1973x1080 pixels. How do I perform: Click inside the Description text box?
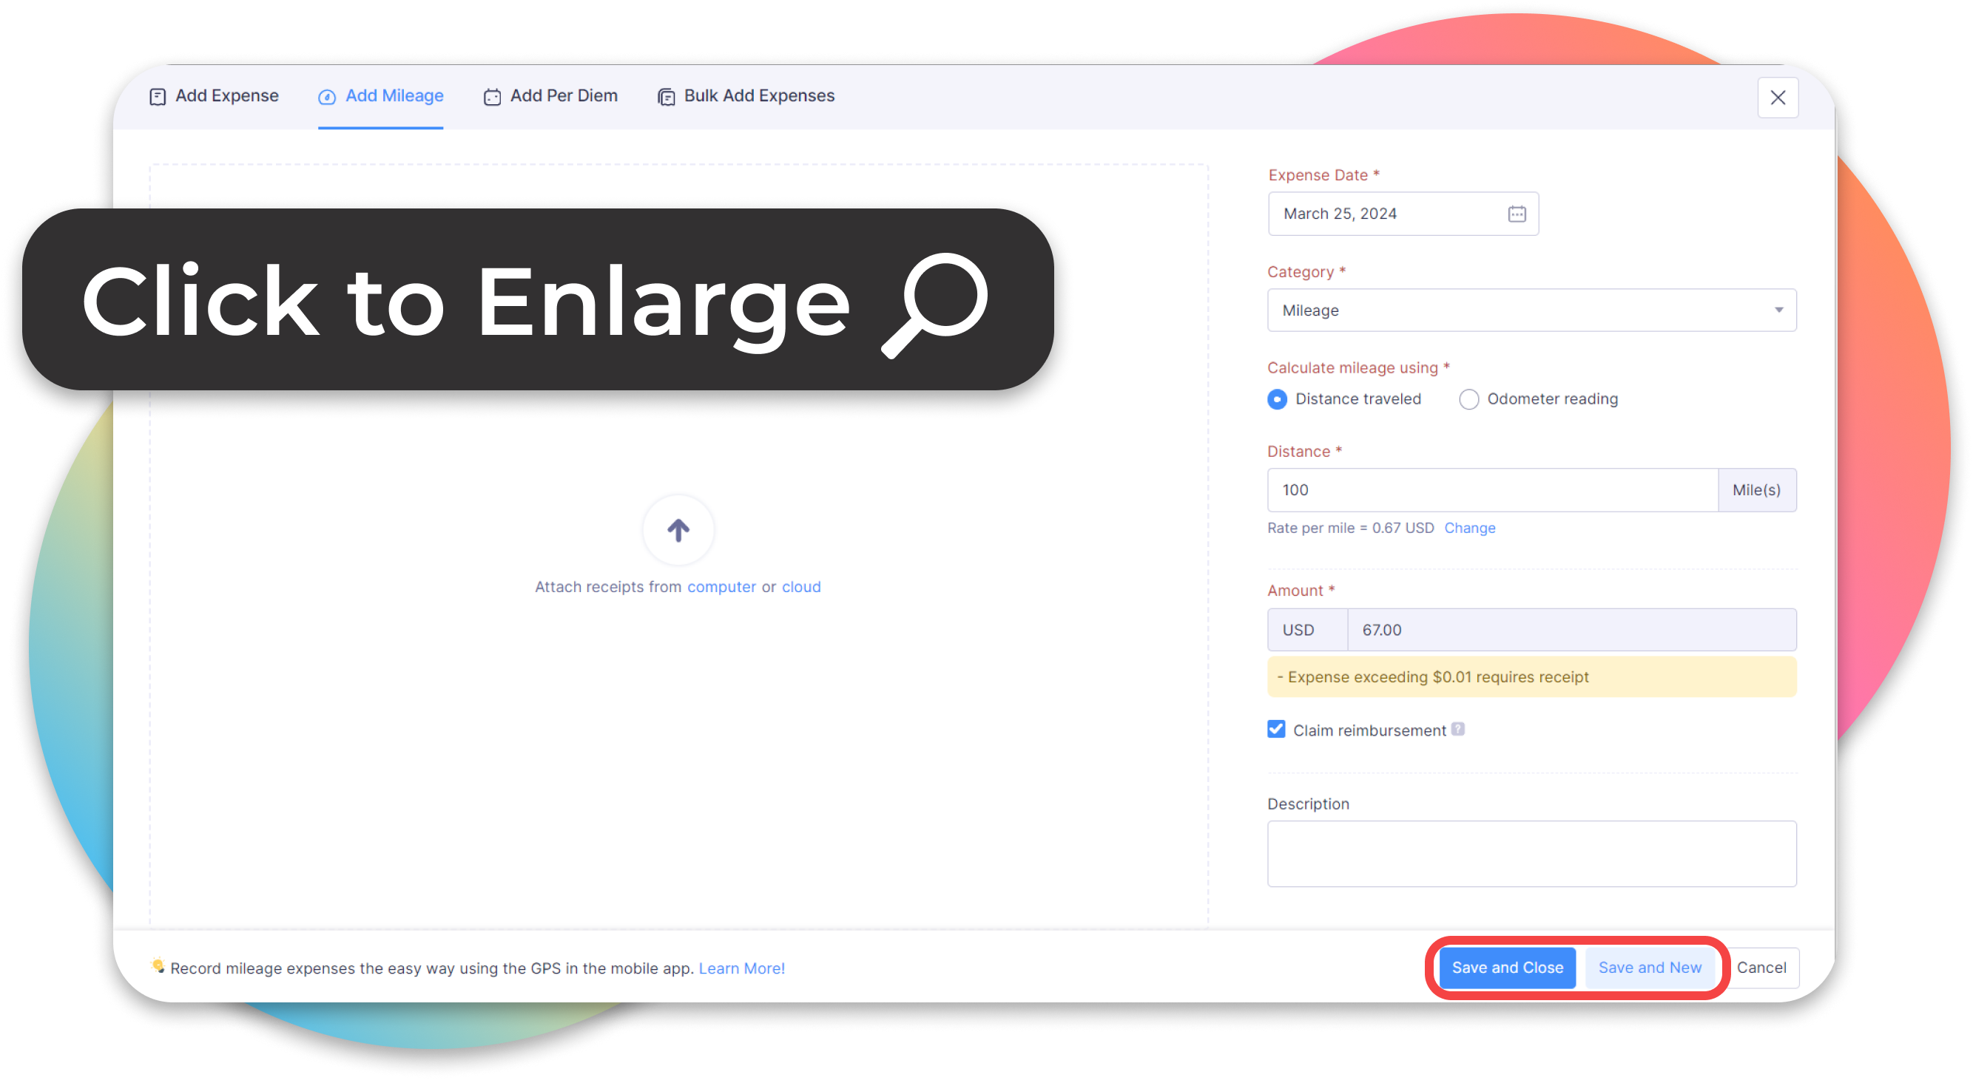tap(1531, 854)
